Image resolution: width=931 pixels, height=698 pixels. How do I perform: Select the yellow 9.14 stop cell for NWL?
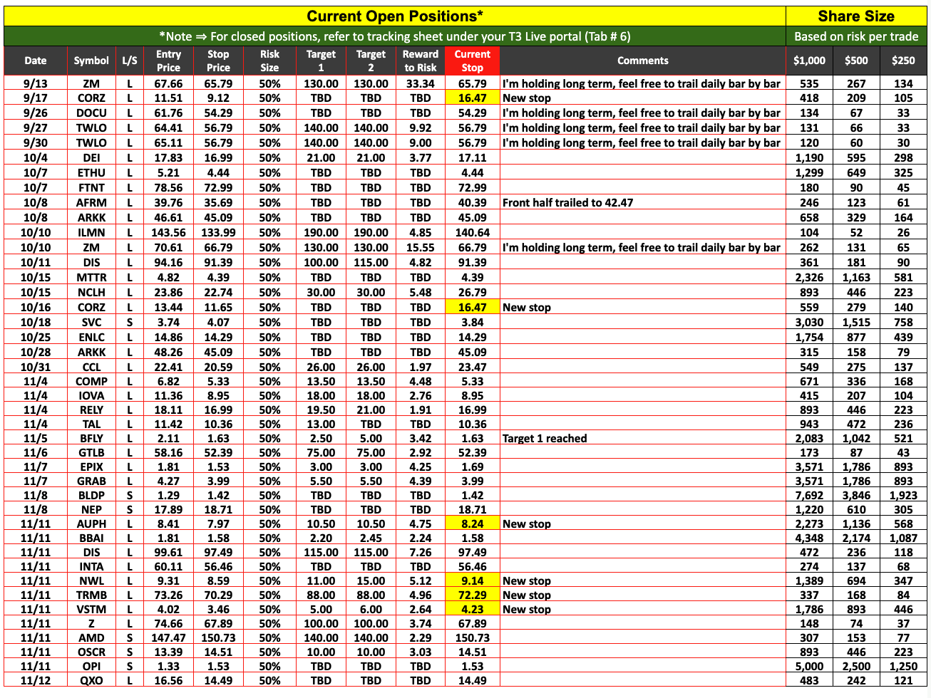472,581
